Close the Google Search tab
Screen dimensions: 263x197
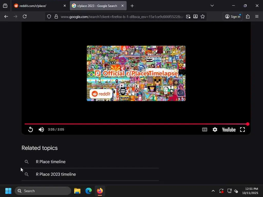coord(123,6)
